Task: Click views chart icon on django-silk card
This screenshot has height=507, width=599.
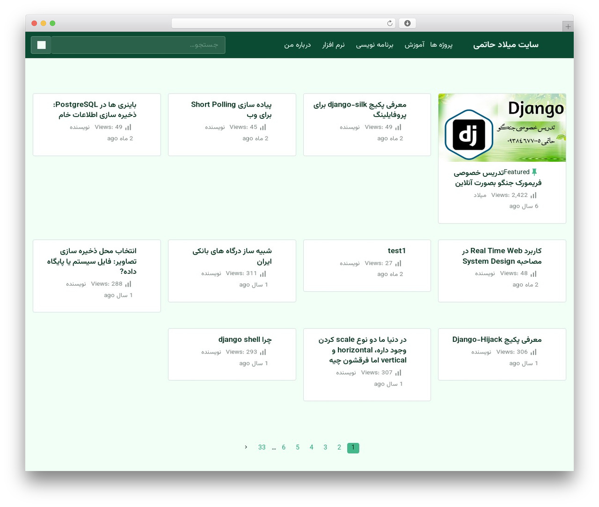Action: pyautogui.click(x=398, y=127)
